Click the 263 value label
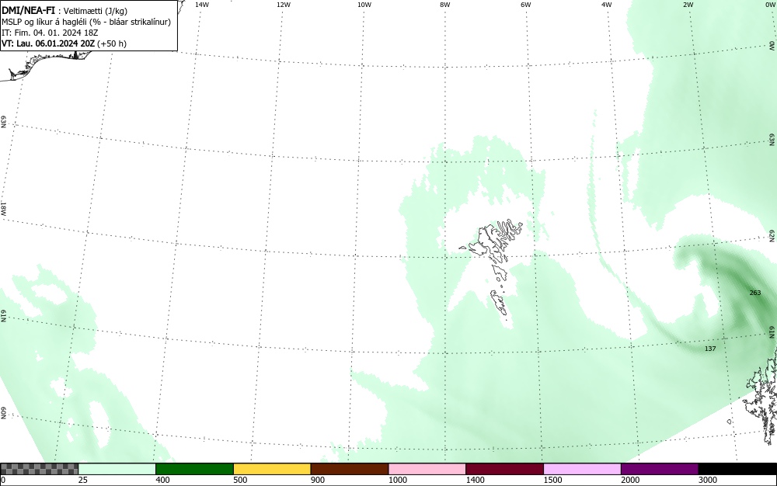Screen dimensions: 777x486 (754, 293)
